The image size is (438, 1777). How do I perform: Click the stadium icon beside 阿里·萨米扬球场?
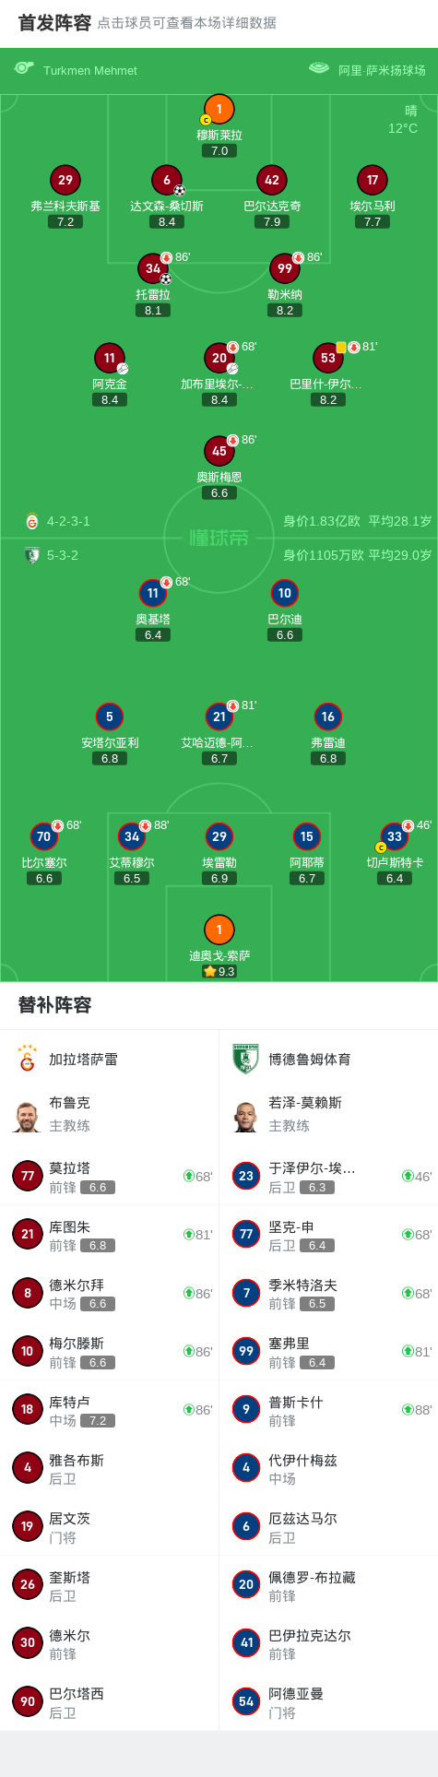click(318, 68)
